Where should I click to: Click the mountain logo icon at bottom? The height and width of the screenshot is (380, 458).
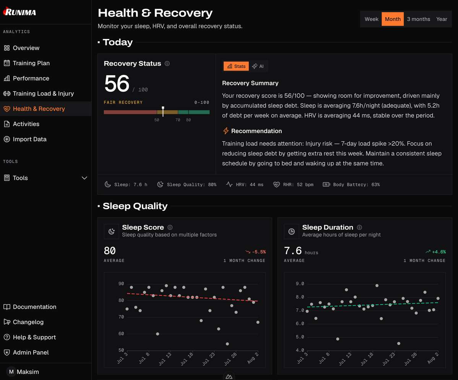coord(229,377)
